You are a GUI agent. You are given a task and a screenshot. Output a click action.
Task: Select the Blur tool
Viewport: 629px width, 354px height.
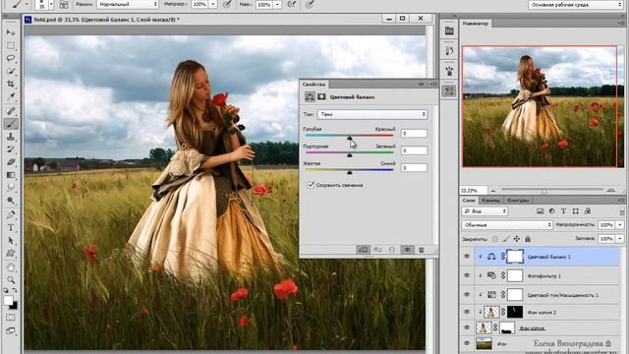click(x=11, y=188)
